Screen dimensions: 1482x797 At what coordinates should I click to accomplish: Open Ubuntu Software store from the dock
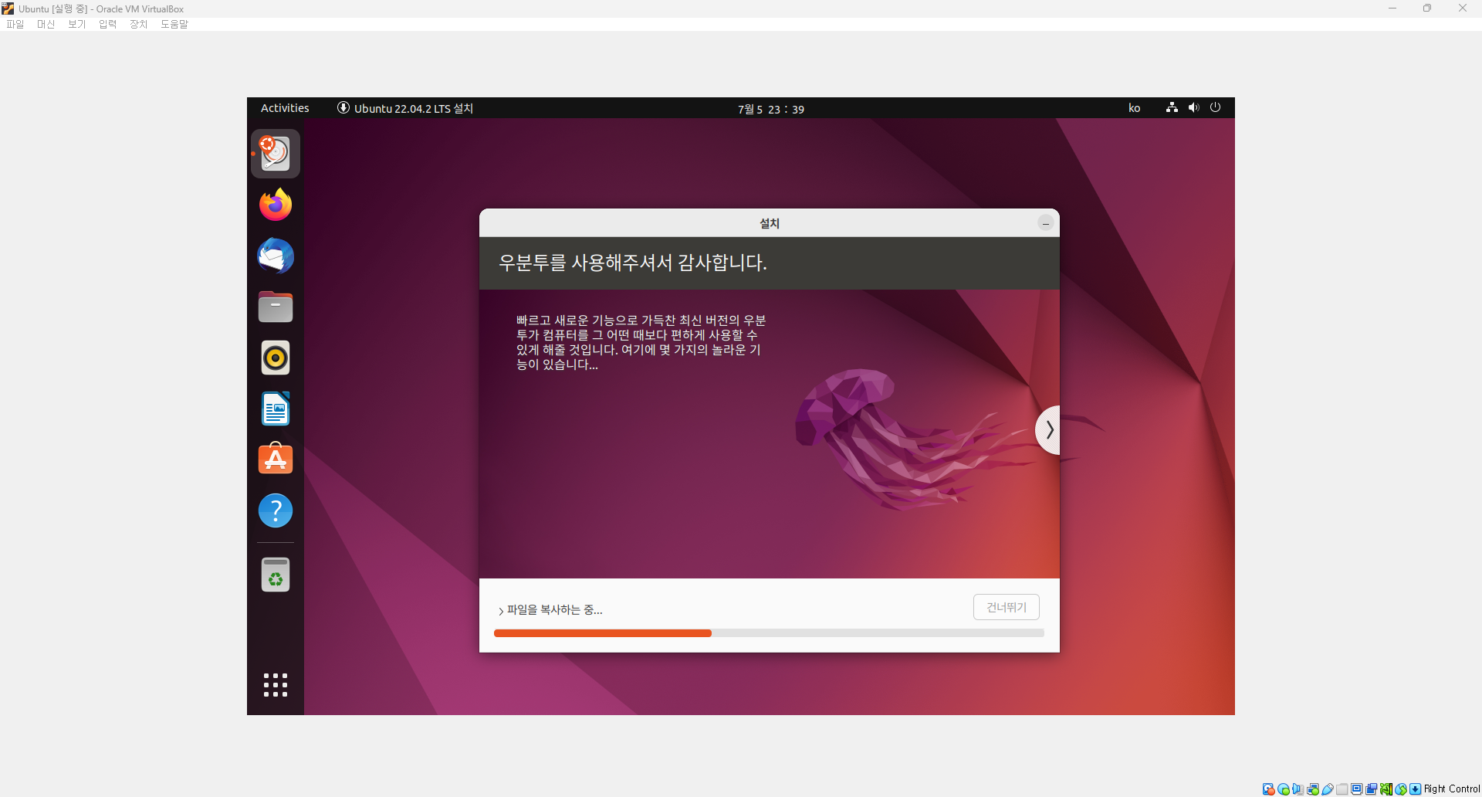coord(276,459)
